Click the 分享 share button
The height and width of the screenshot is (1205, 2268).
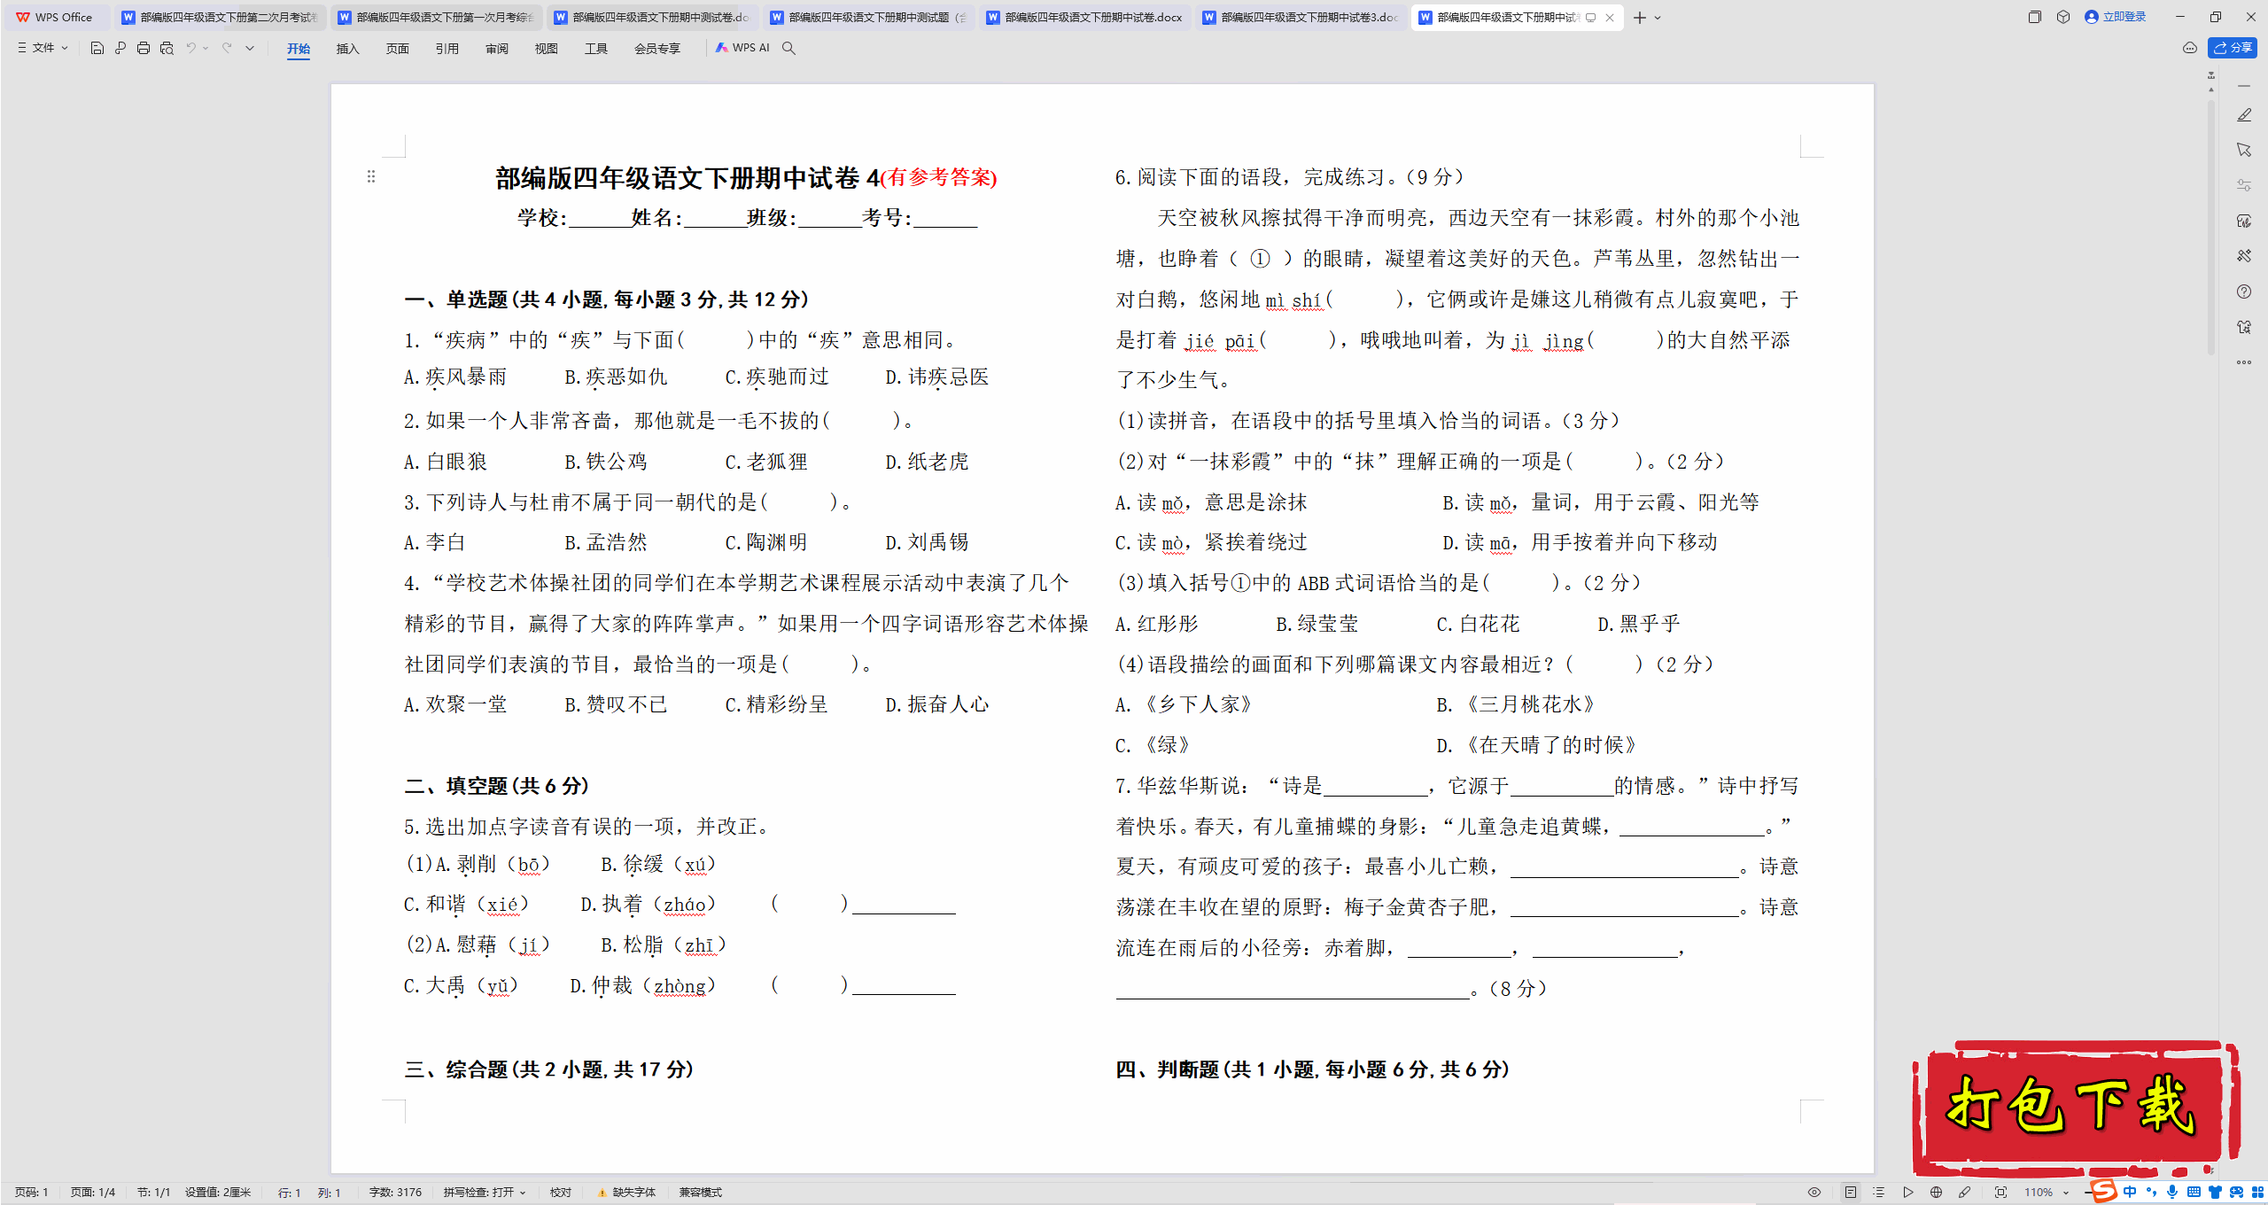coord(2232,48)
